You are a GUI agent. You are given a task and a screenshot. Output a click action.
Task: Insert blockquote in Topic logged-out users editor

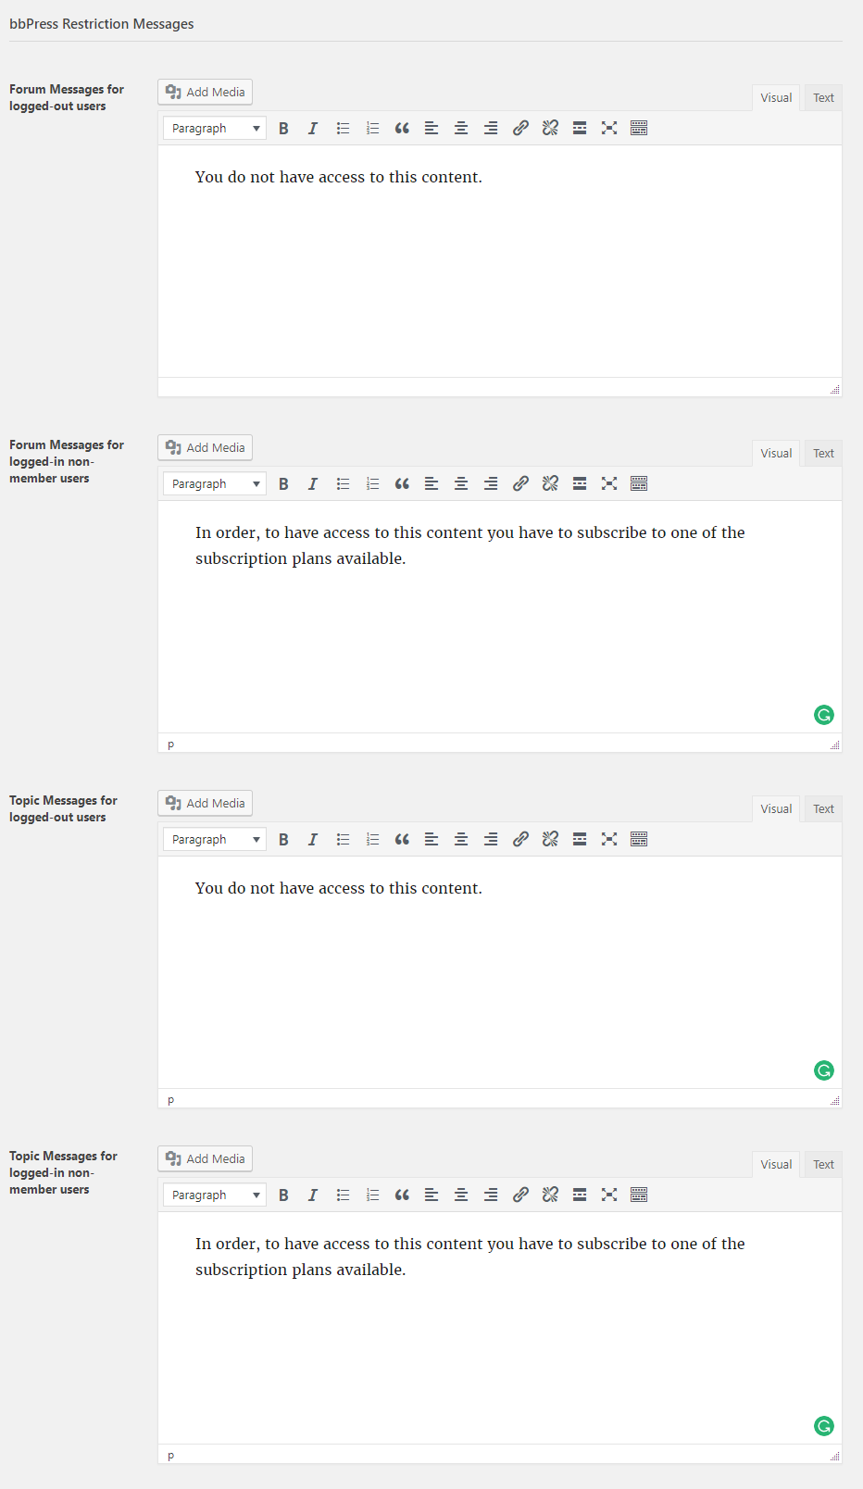click(402, 840)
